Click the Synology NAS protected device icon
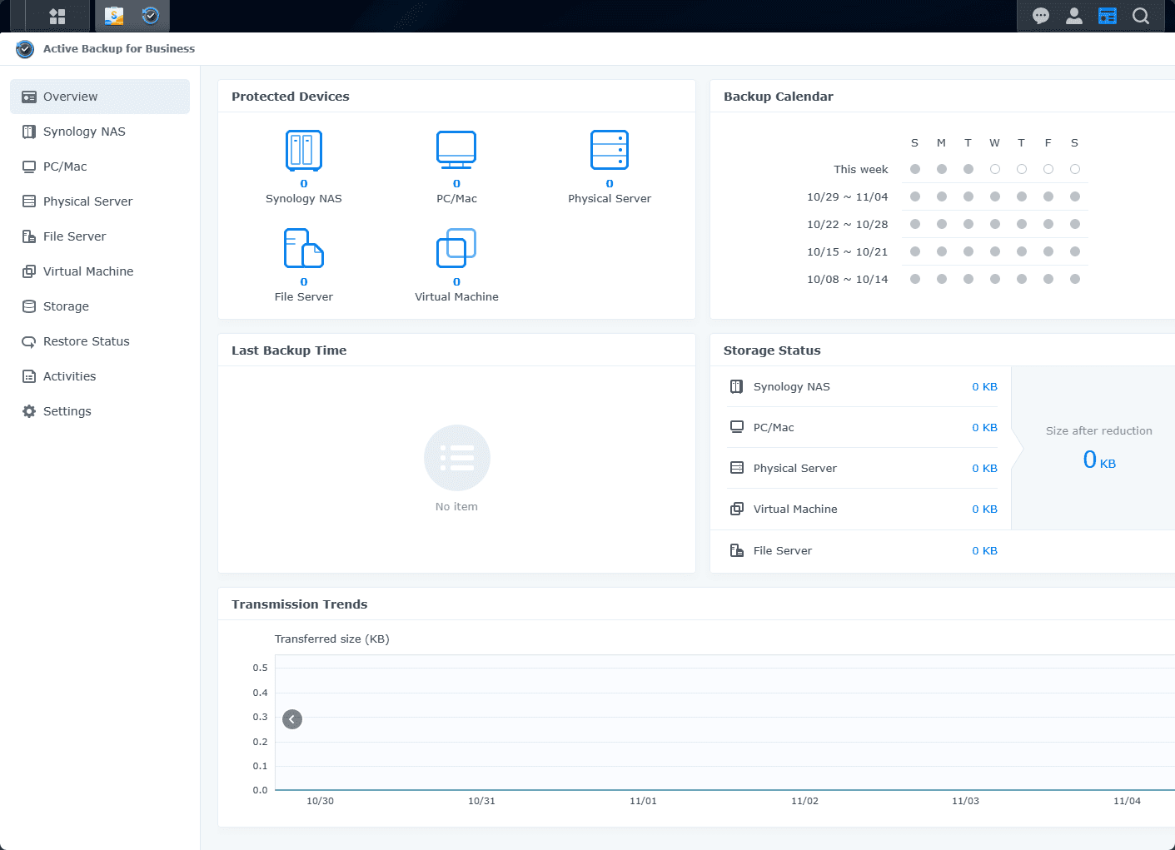 tap(304, 151)
